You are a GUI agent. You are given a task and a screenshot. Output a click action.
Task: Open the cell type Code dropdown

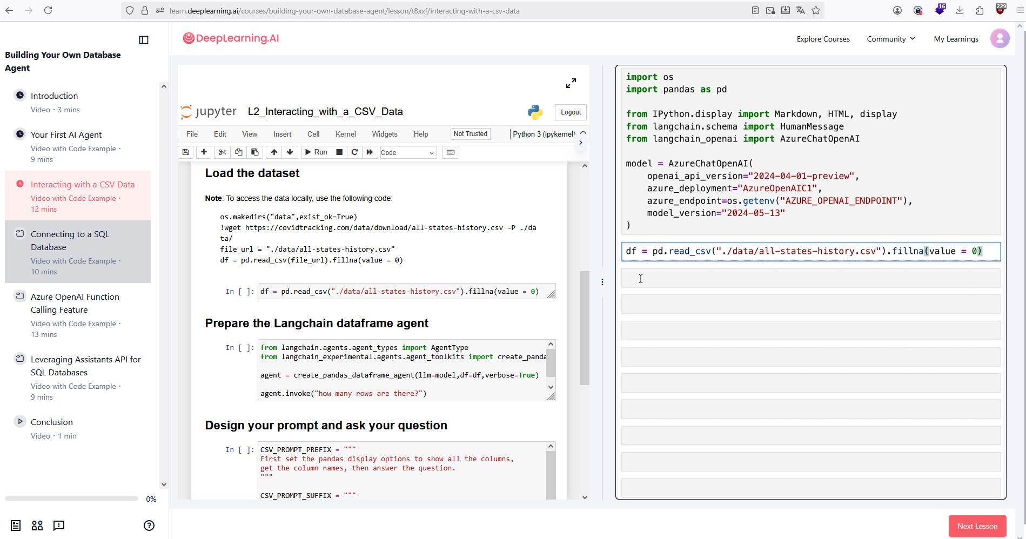(407, 152)
